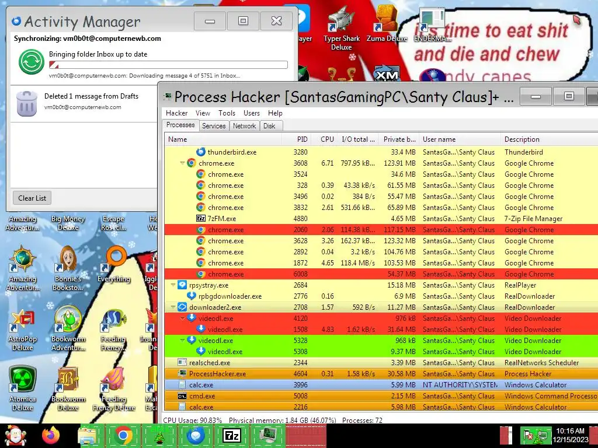Switch to the Network tab
The width and height of the screenshot is (598, 448).
click(245, 126)
